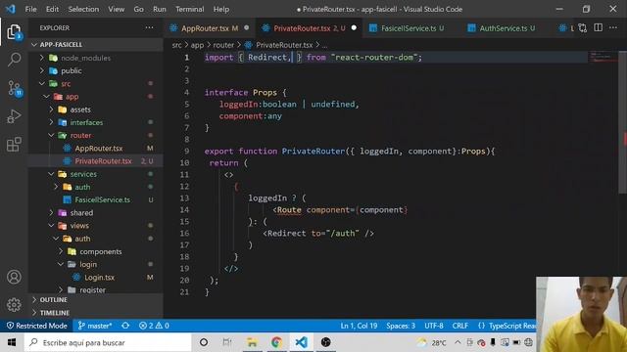Open editor more actions ellipsis
This screenshot has width=627, height=352.
tap(613, 27)
